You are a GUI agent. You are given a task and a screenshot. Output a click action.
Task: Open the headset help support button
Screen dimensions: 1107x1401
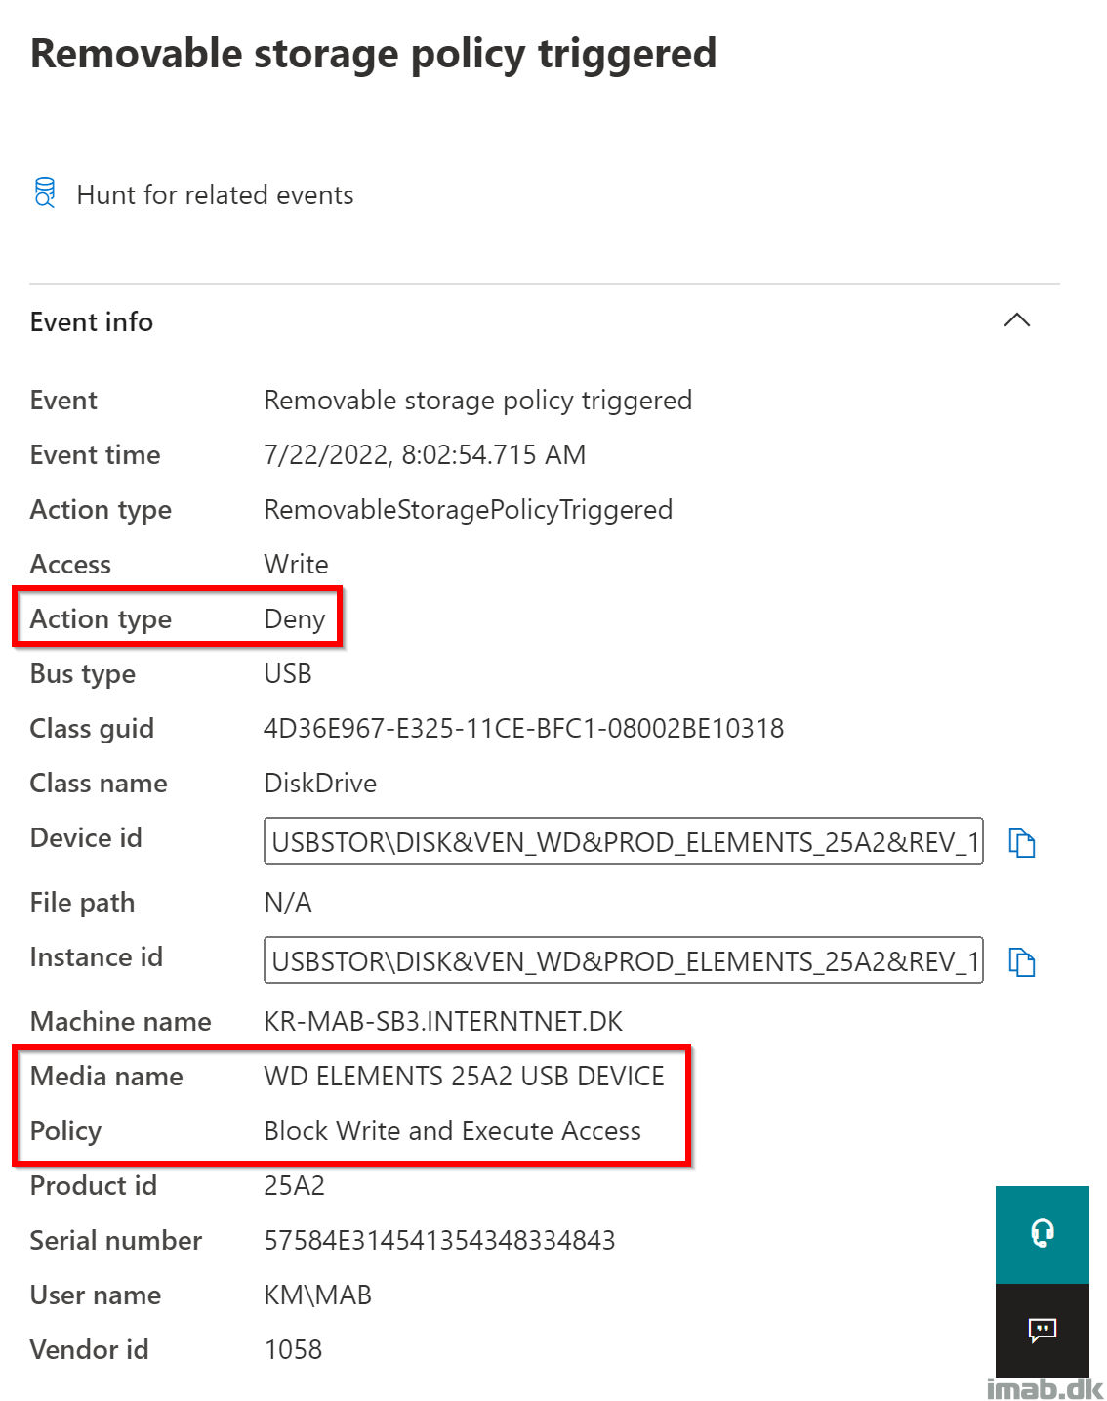click(x=1042, y=1234)
